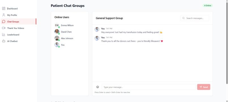Screen dimensions: 228x102
Task: Send the chat message
Action: pyautogui.click(x=204, y=87)
